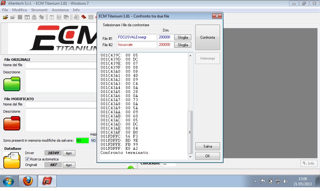
Task: Click result line 001C43A3: 00 C4
Action: 119,84
